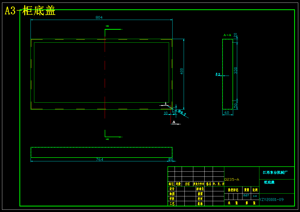Click the 处数 header cell
The image size is (300, 212).
pyautogui.click(x=178, y=184)
